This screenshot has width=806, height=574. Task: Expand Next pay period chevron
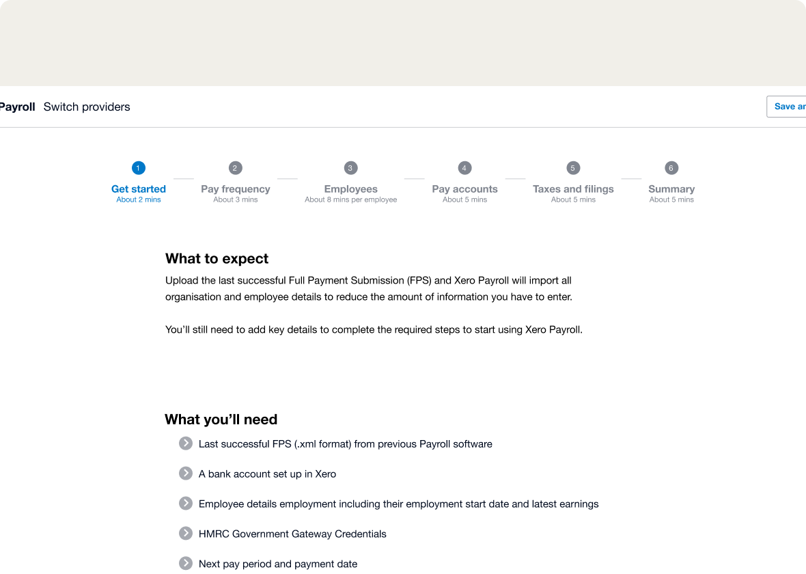click(x=186, y=564)
